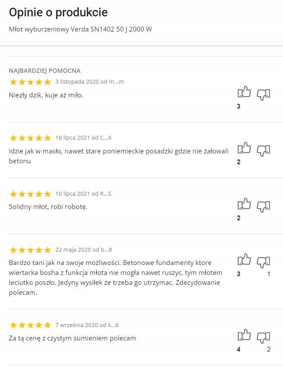Thumbs down the "Idzie jak w masło" review
This screenshot has width=283, height=368.
(x=263, y=150)
